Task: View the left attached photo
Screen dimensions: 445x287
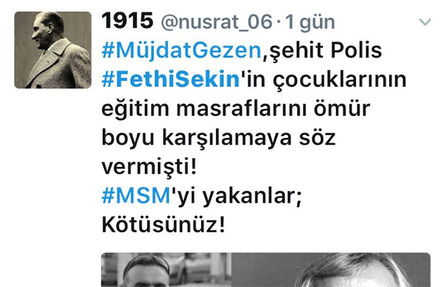Action: (x=167, y=269)
